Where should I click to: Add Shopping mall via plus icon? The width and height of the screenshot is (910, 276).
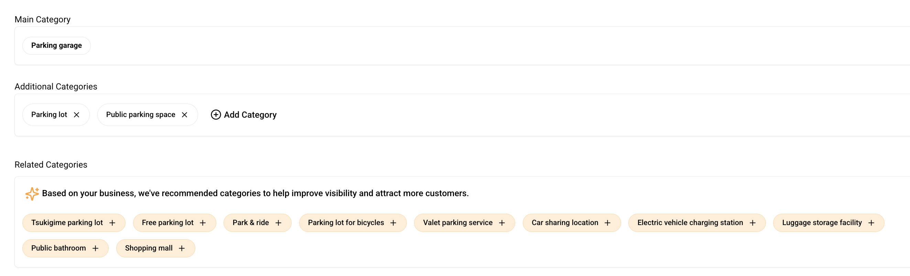pyautogui.click(x=182, y=248)
